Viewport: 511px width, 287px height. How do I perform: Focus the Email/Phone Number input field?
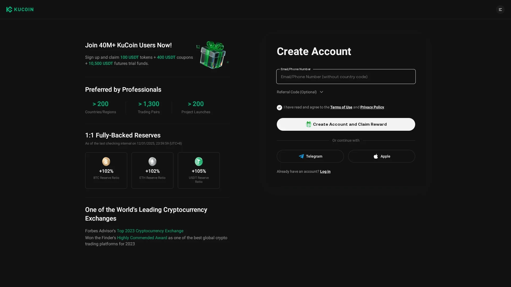tap(346, 77)
